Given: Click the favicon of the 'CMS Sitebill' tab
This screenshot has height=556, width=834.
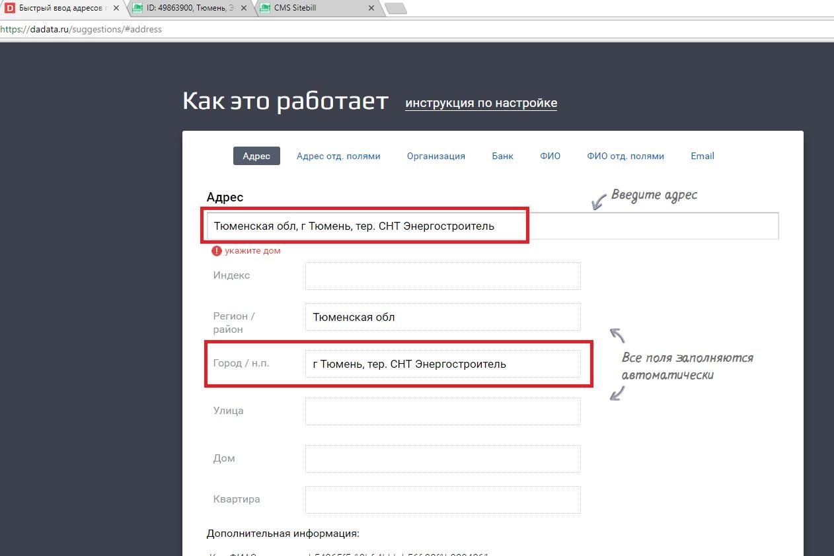Looking at the screenshot, I should coord(265,9).
